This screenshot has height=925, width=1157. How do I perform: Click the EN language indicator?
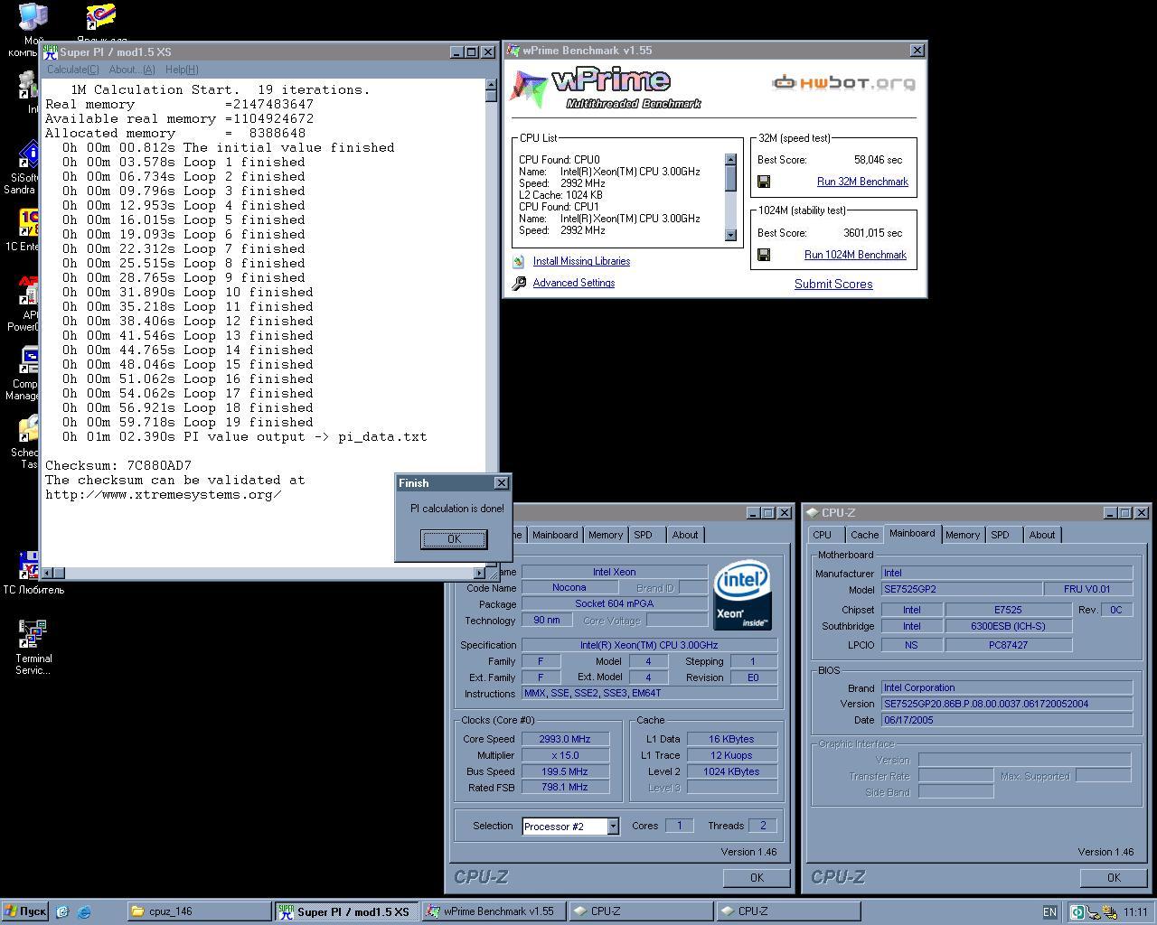click(x=1049, y=911)
